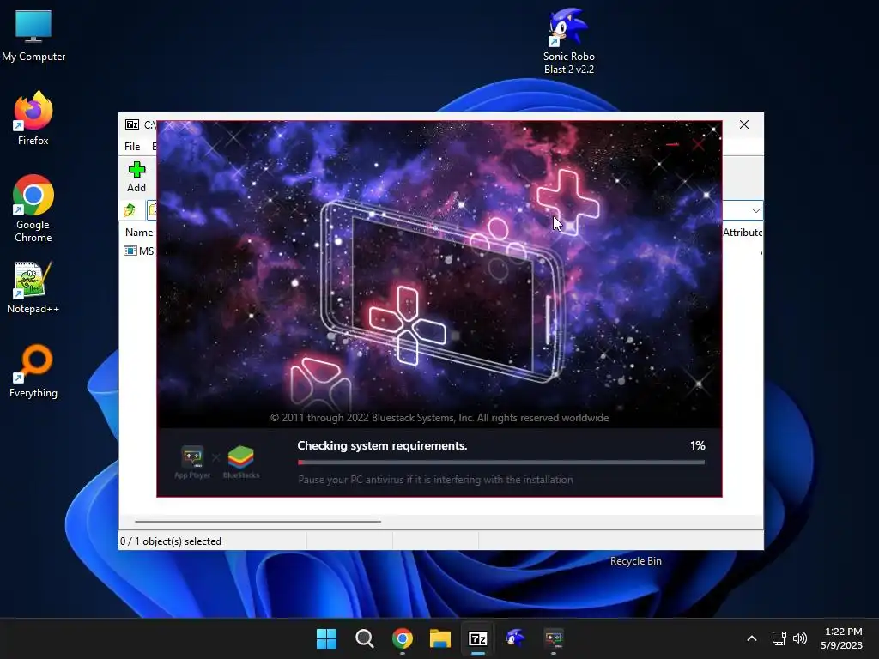Launch Everything search desktop shortcut
879x659 pixels.
click(x=33, y=371)
